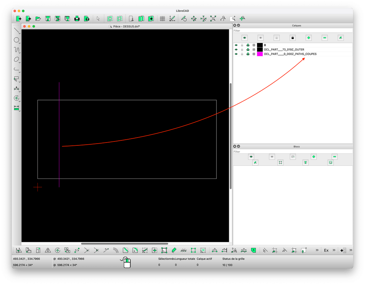Click the previous view zoom icon

tap(223, 19)
